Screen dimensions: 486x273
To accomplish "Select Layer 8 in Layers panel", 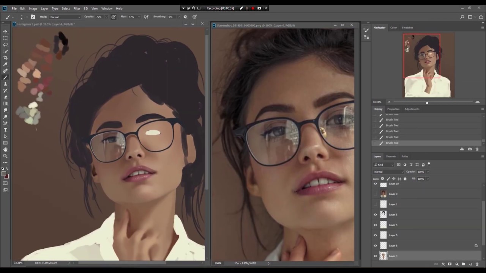I will 427,246.
